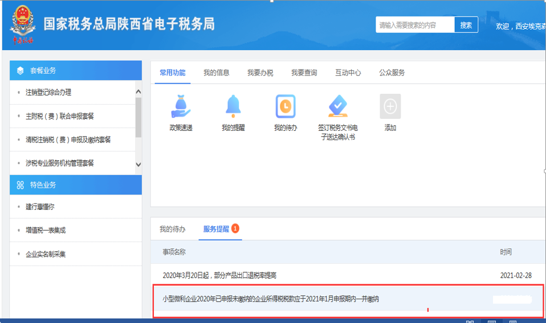Open the 我的待办 clock icon
Image resolution: width=546 pixels, height=323 pixels.
click(285, 106)
